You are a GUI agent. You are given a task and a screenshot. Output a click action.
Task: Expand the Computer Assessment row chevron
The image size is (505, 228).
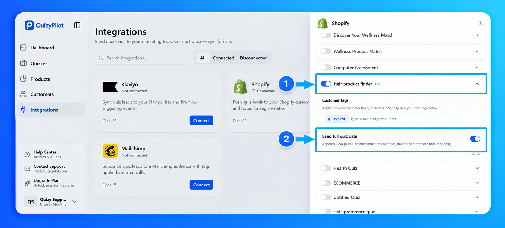477,67
